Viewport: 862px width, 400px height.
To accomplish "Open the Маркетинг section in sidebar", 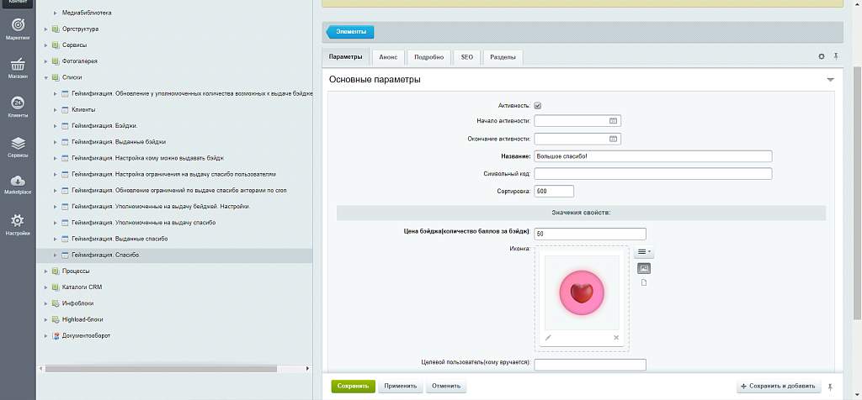I will click(x=18, y=29).
